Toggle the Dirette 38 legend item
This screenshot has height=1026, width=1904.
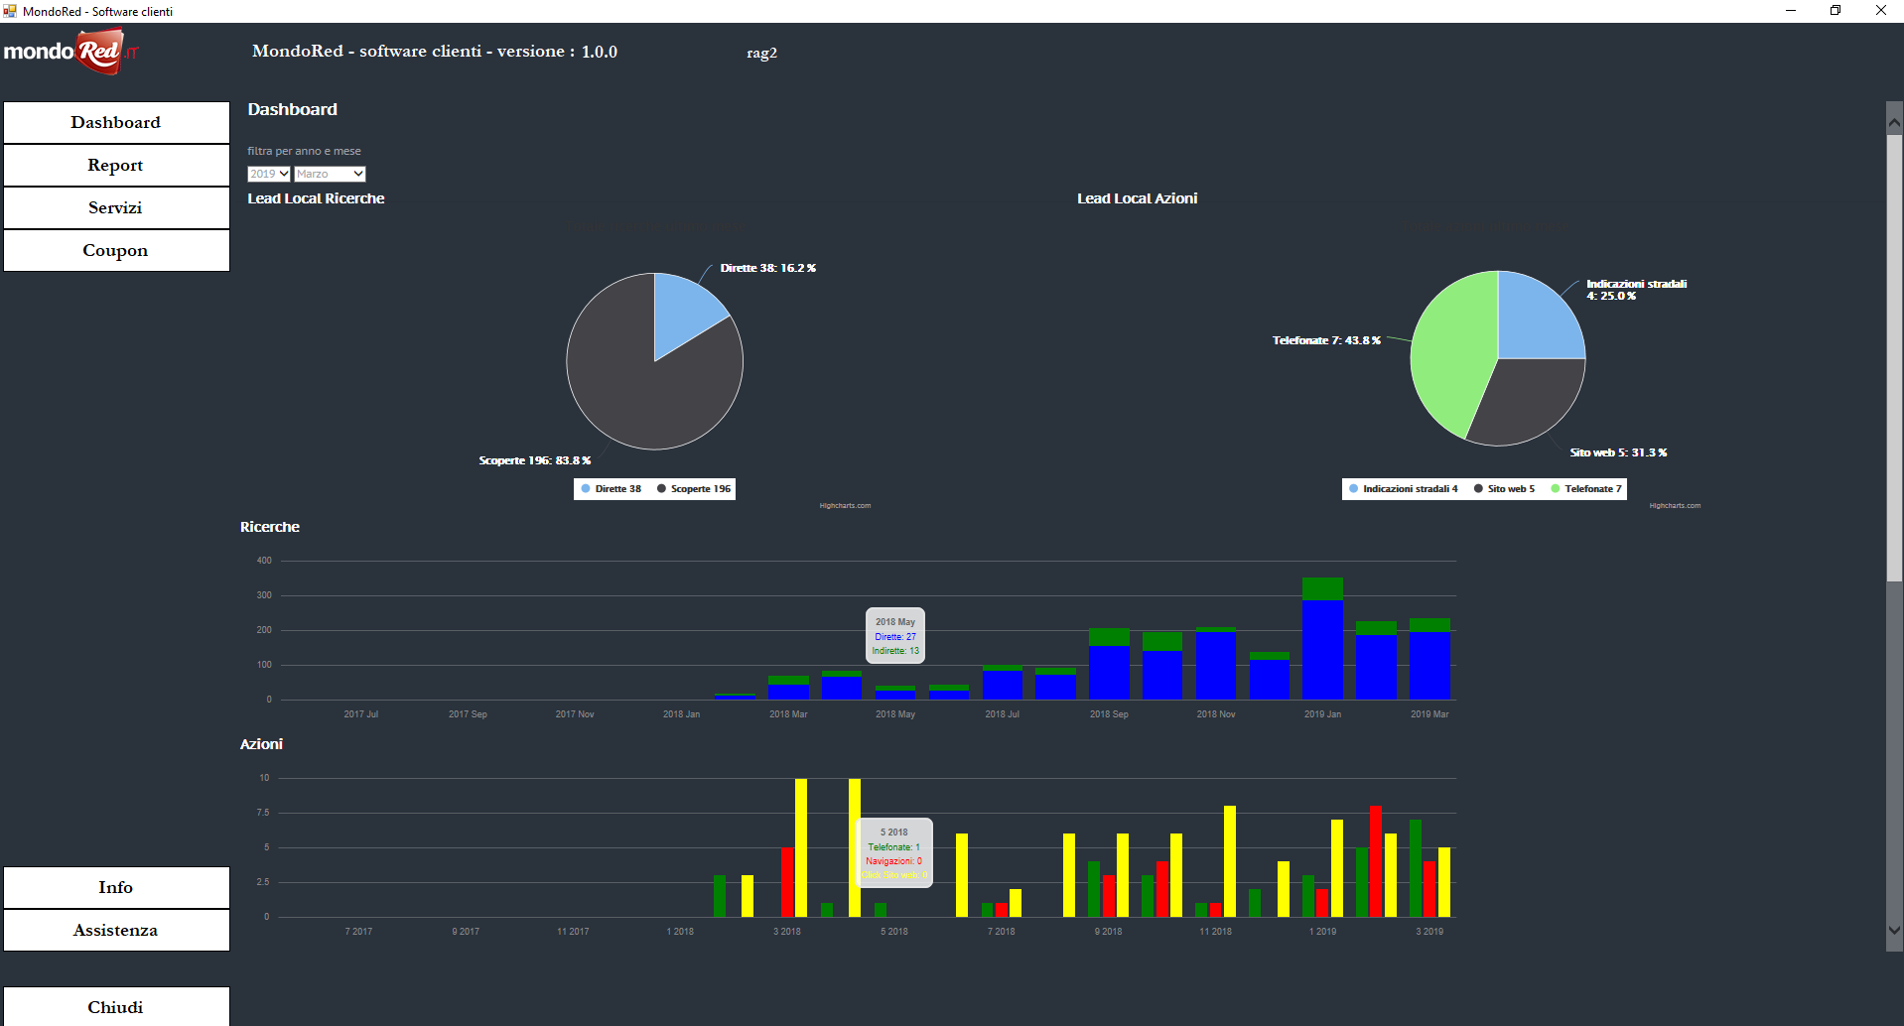612,489
